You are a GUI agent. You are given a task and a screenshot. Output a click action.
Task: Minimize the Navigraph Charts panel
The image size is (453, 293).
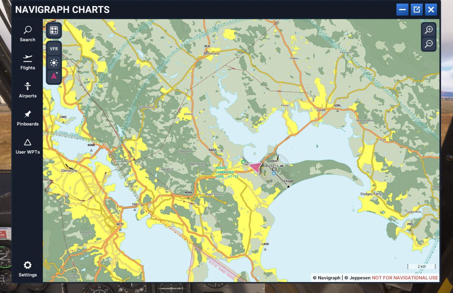coord(402,10)
